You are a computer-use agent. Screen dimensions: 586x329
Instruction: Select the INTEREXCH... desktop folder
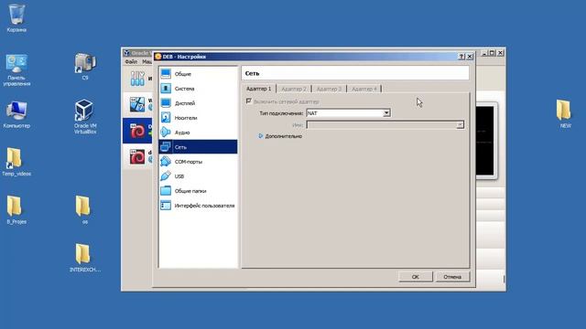pyautogui.click(x=85, y=258)
